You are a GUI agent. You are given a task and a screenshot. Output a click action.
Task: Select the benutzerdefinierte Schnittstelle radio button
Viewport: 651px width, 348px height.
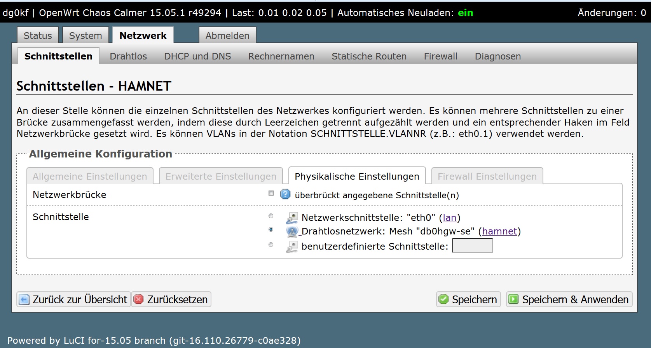click(271, 245)
